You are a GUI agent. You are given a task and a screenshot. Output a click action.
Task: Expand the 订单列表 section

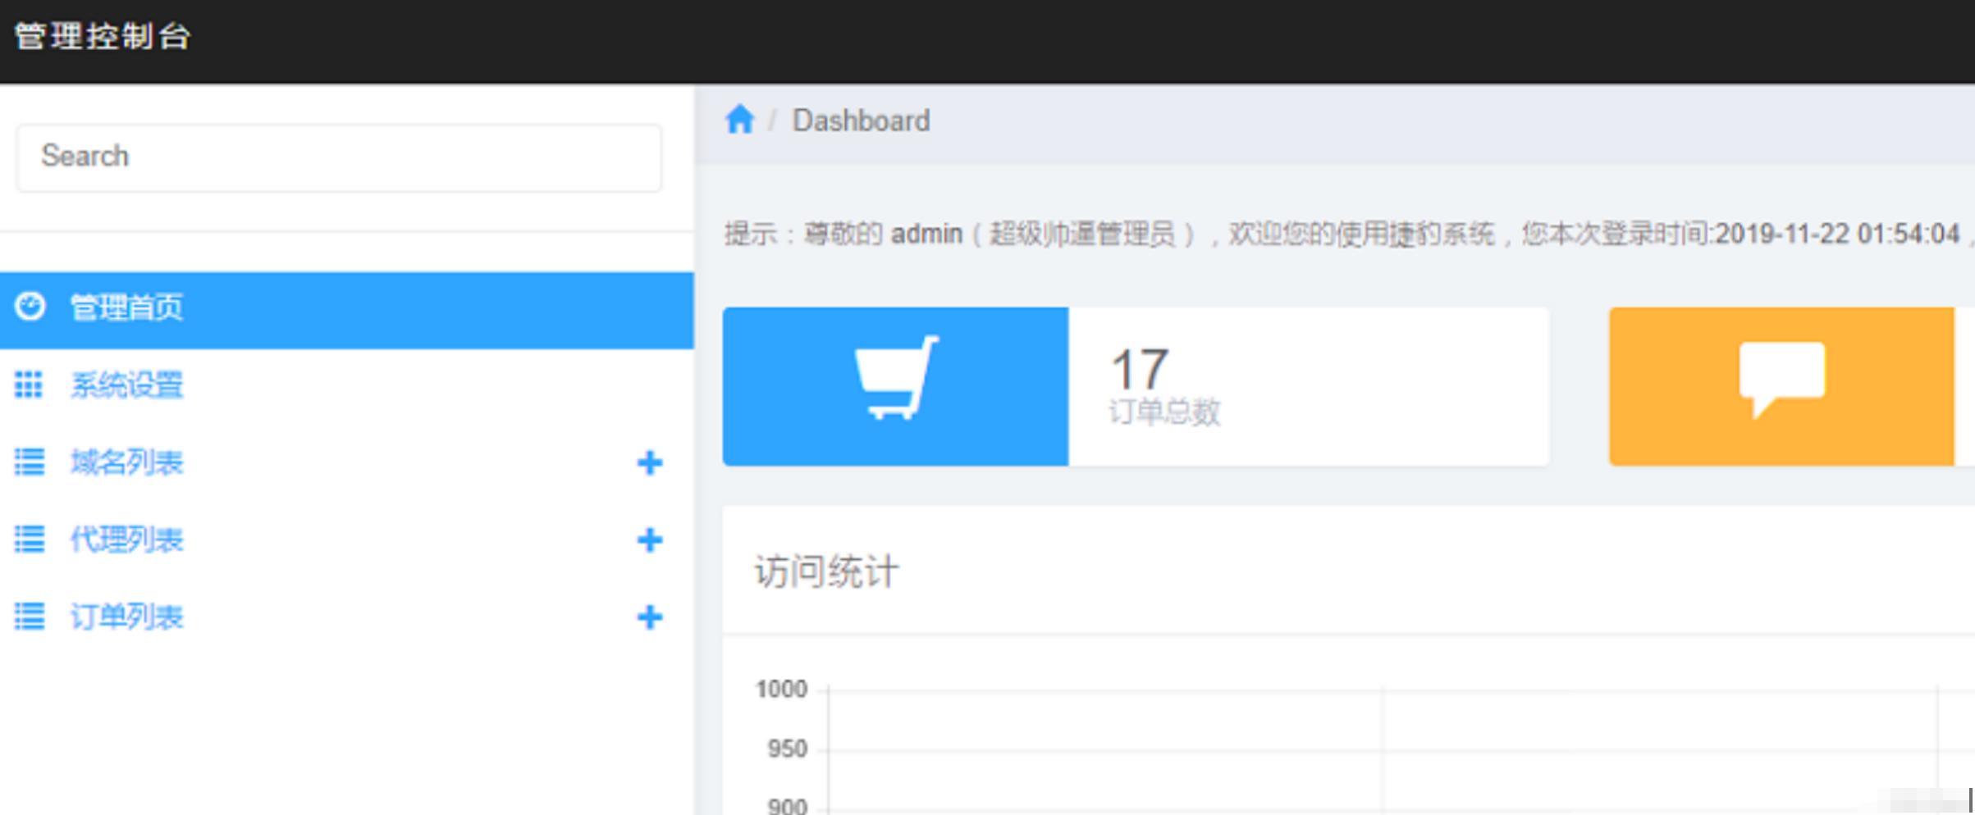click(x=649, y=617)
